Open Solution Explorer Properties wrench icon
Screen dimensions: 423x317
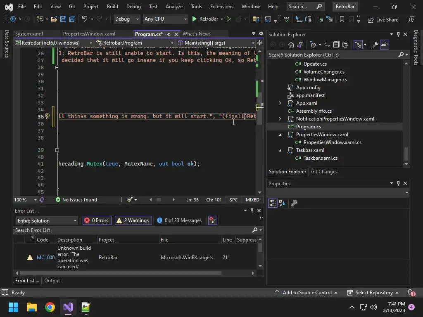(375, 45)
